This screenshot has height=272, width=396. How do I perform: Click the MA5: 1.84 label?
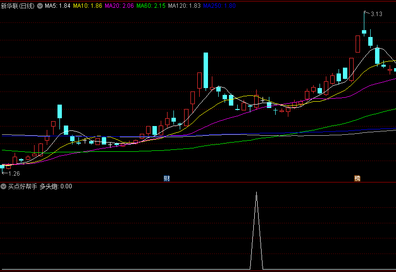(x=57, y=6)
